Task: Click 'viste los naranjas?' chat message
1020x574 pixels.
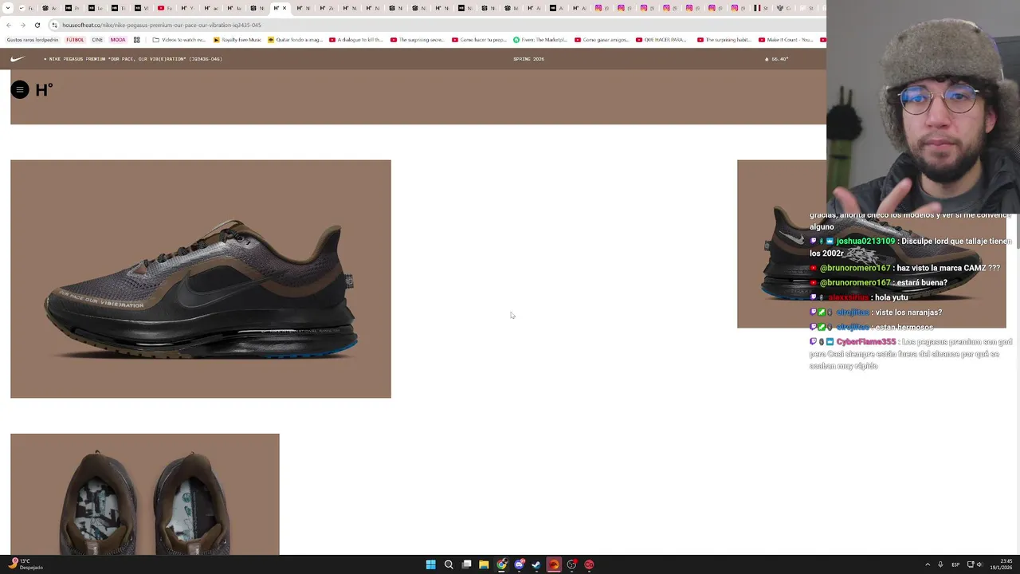Action: (x=908, y=313)
